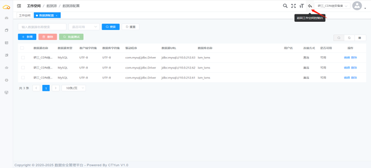Click the 驱动程序 column header
Viewport: 371px width, 168px height.
131,48
